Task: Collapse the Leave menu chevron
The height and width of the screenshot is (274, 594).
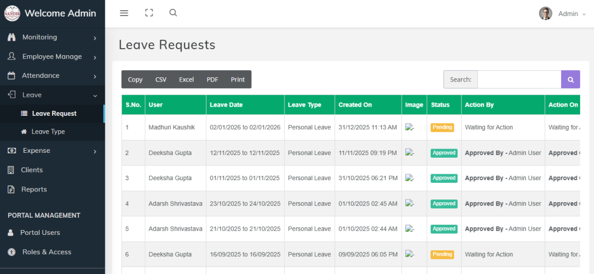Action: [x=95, y=95]
